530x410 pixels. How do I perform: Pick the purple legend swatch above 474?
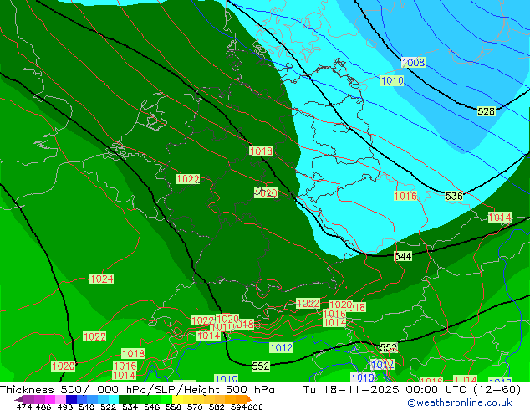click(28, 399)
